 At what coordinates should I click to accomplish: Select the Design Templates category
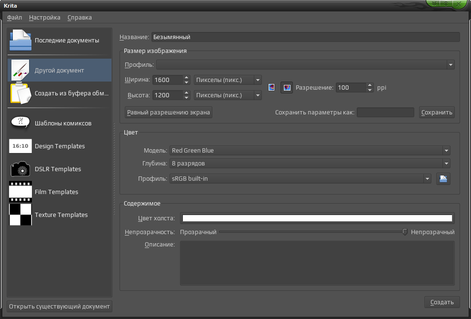pyautogui.click(x=60, y=146)
